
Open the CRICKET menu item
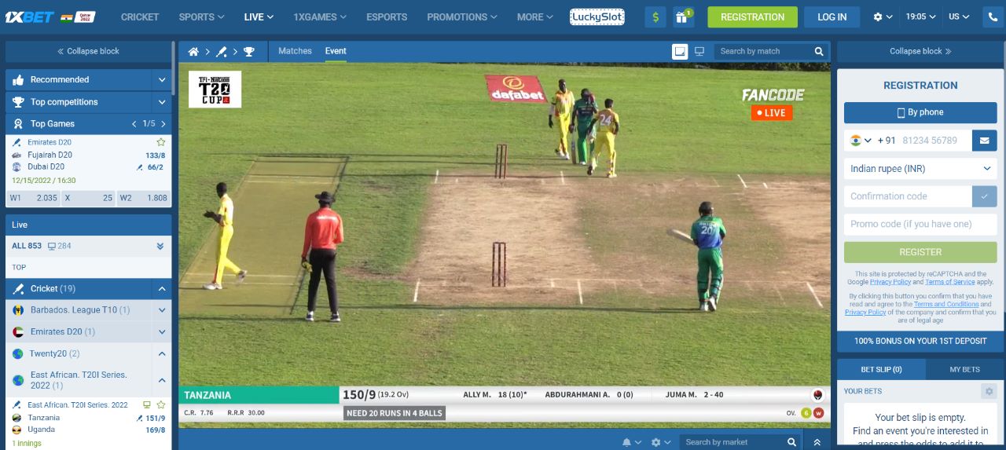140,16
